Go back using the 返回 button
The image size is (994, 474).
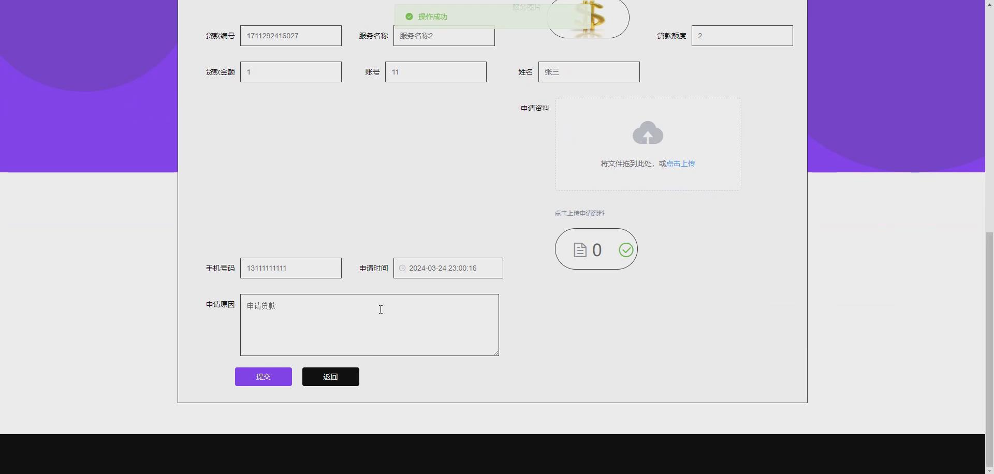[330, 376]
